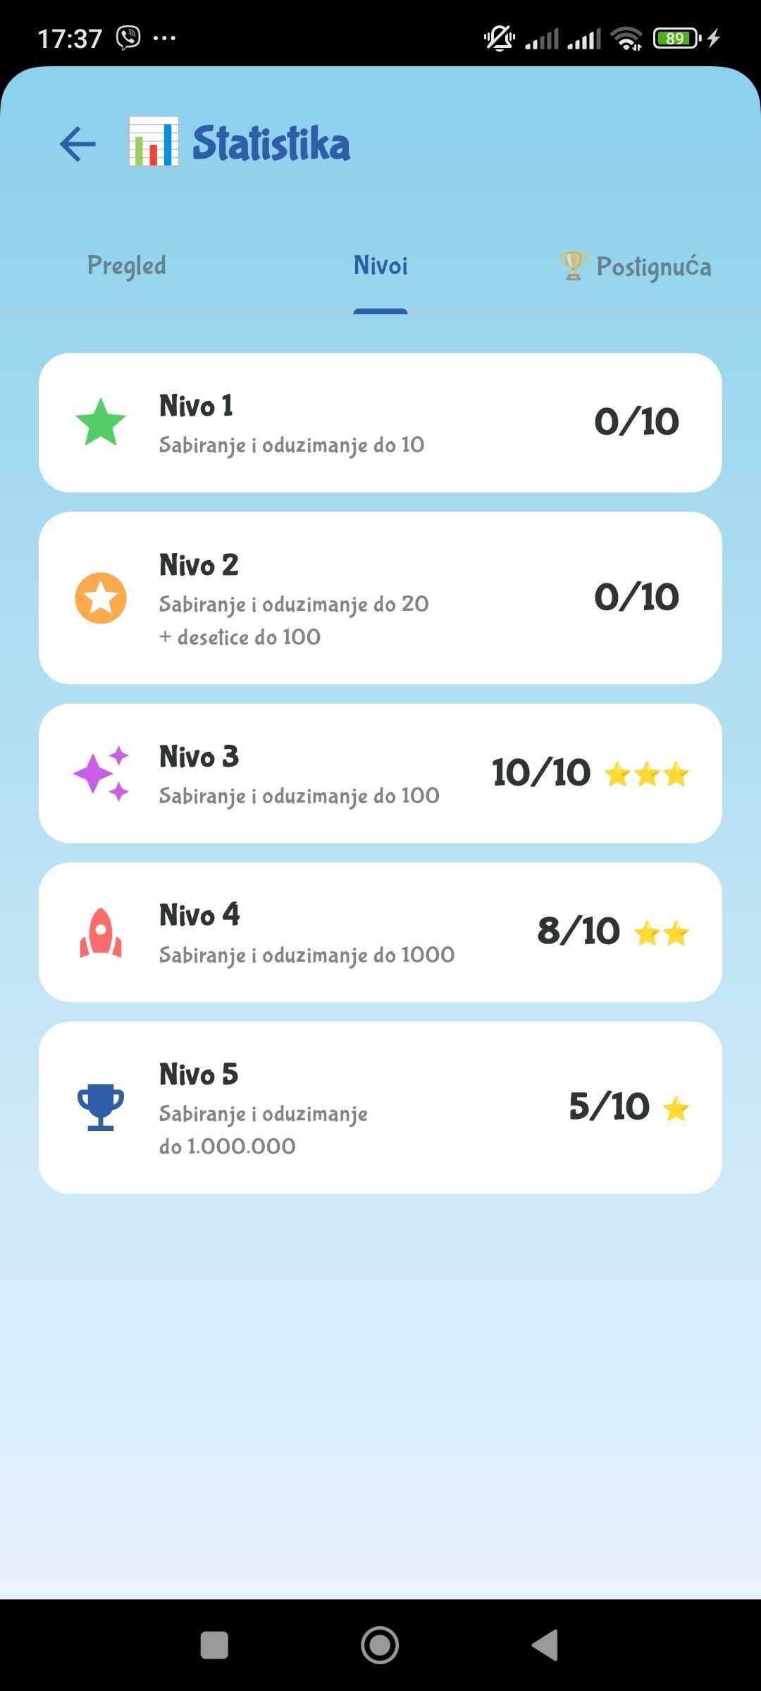
Task: Tap the Android recent apps square button
Action: [x=214, y=1645]
